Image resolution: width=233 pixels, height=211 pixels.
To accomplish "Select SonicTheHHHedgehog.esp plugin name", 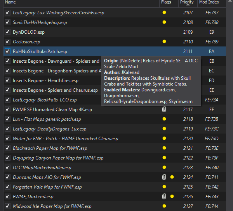I will pyautogui.click(x=40, y=22).
